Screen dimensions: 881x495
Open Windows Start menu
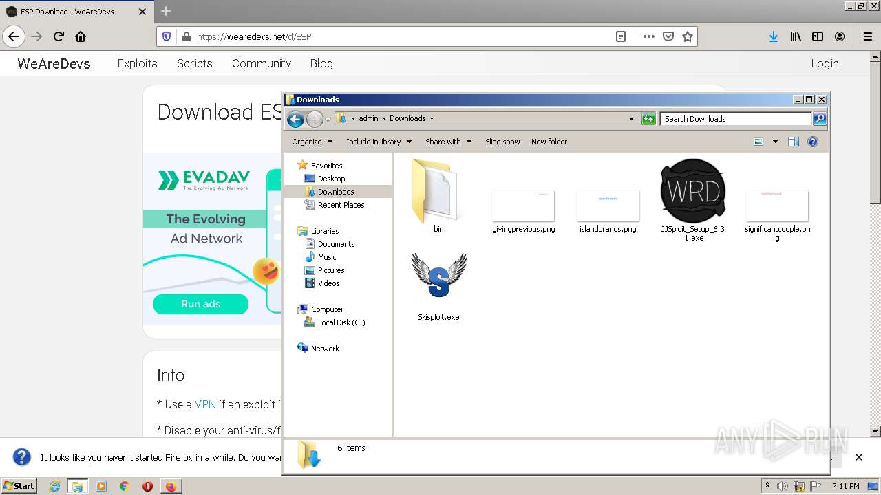[x=19, y=485]
